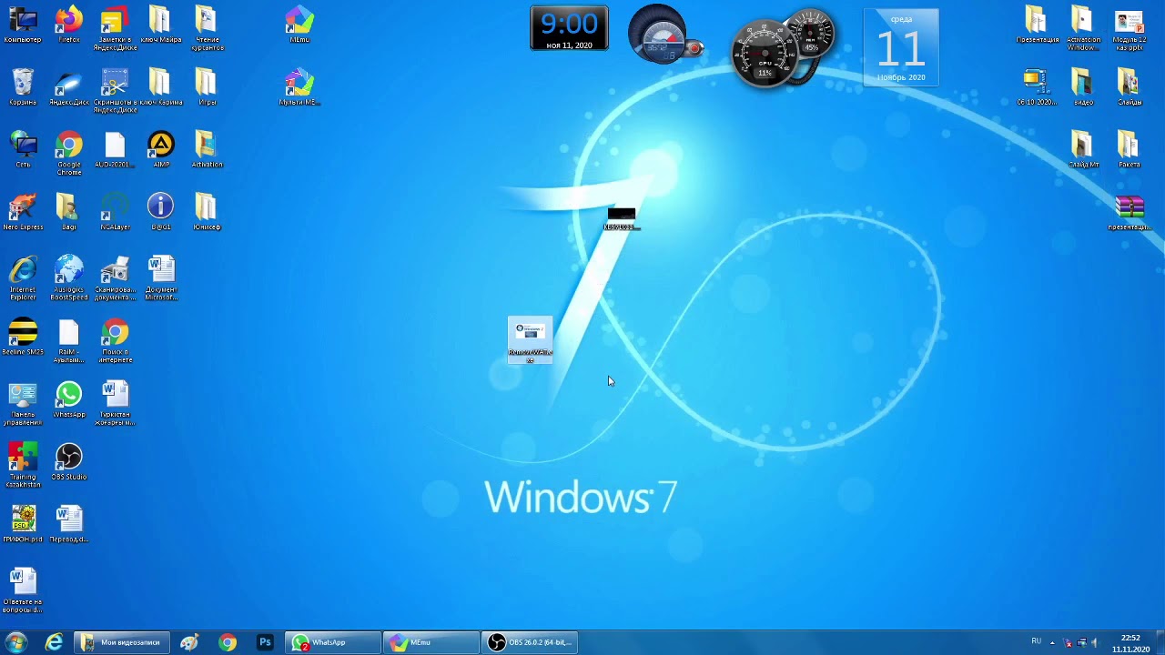This screenshot has height=655, width=1165.
Task: Open the 06.10.2020 zip archive
Action: click(1036, 87)
